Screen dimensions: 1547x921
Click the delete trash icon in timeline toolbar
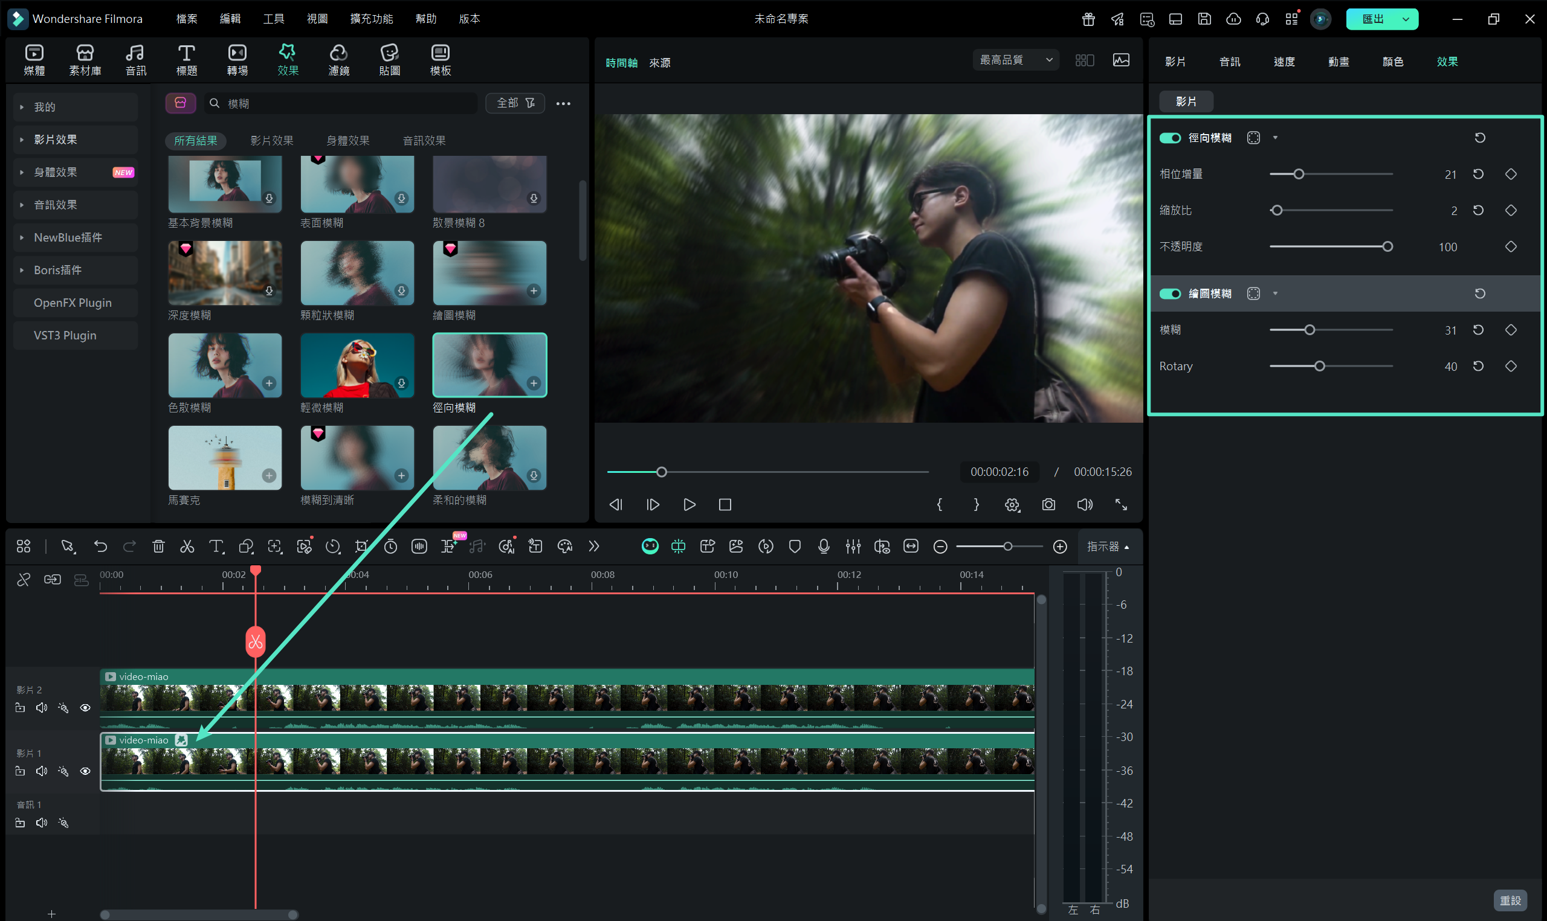coord(158,546)
